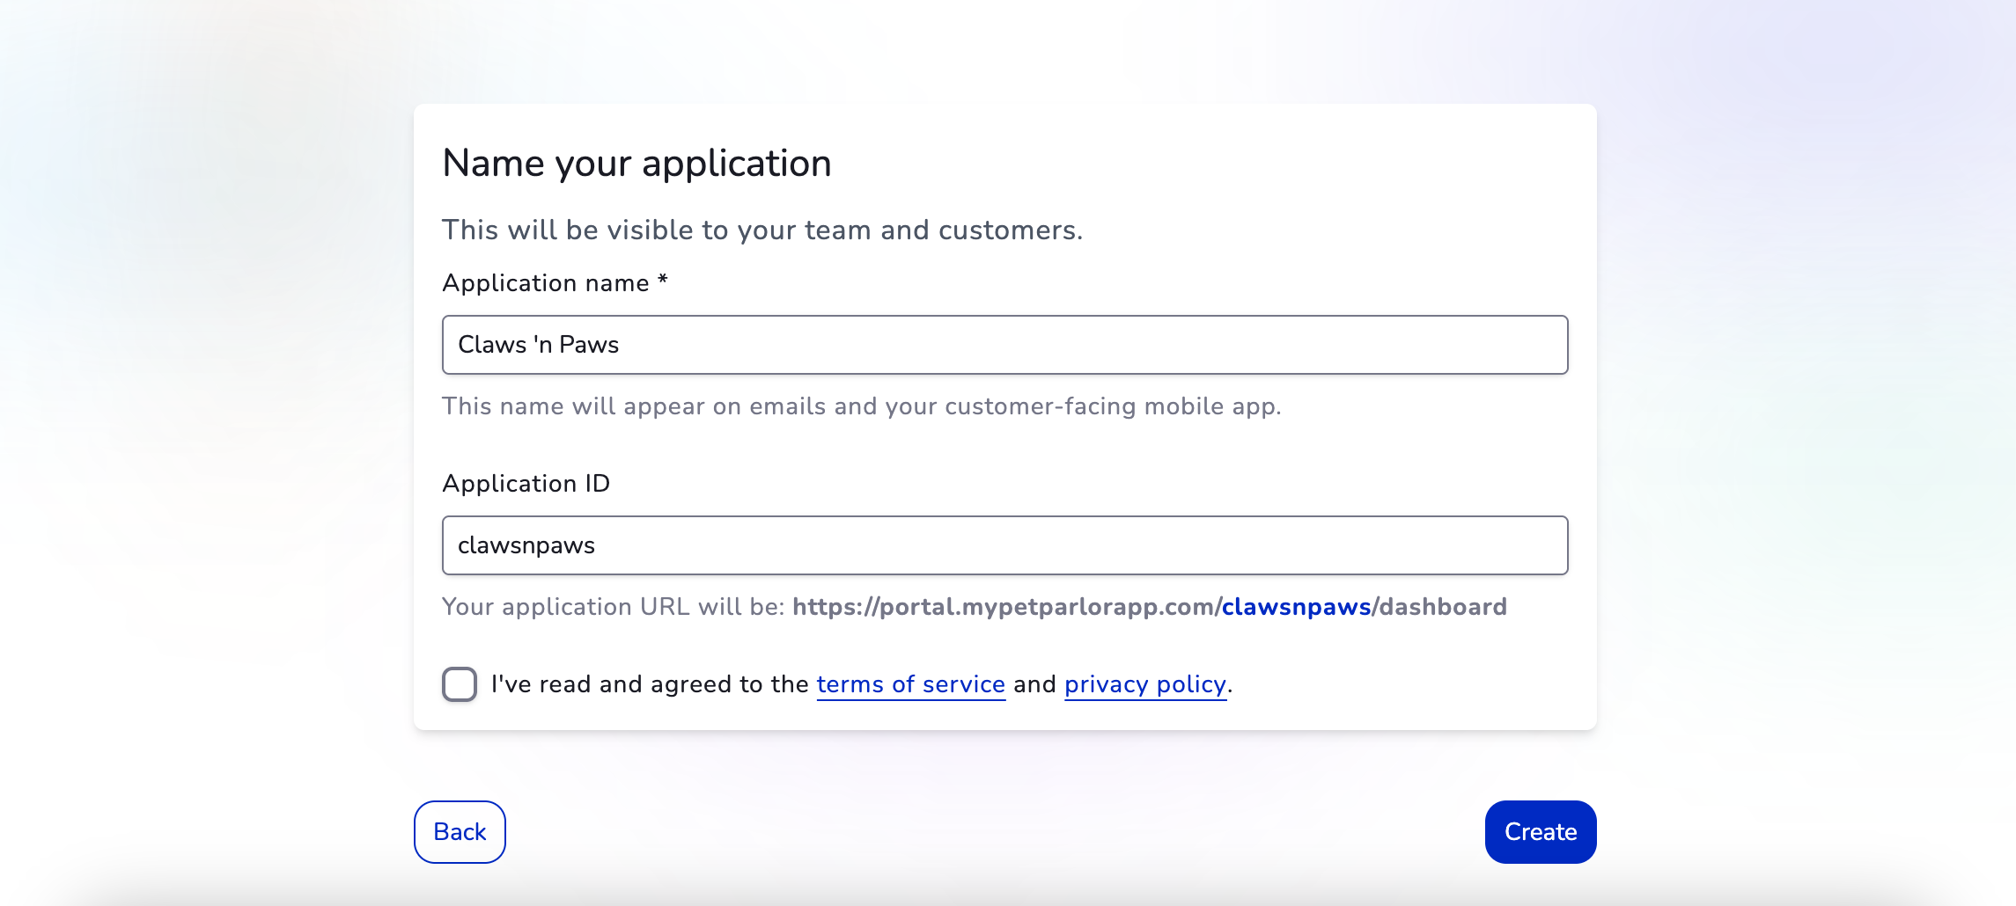Image resolution: width=2016 pixels, height=906 pixels.
Task: Select the Application ID input field
Action: tap(1005, 545)
